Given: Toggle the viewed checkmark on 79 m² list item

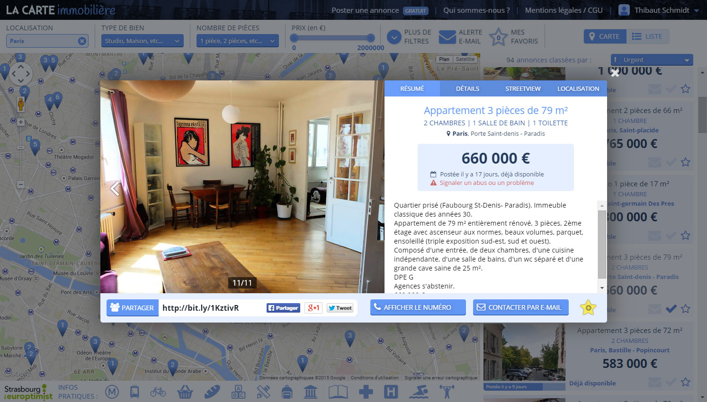Looking at the screenshot, I should pos(671,309).
